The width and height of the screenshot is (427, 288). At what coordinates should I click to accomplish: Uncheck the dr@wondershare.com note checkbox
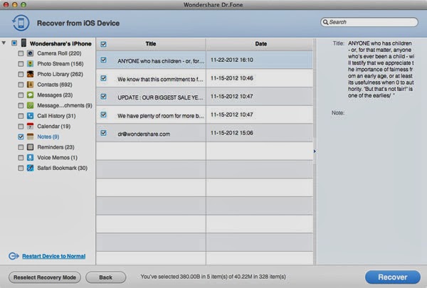pos(103,133)
